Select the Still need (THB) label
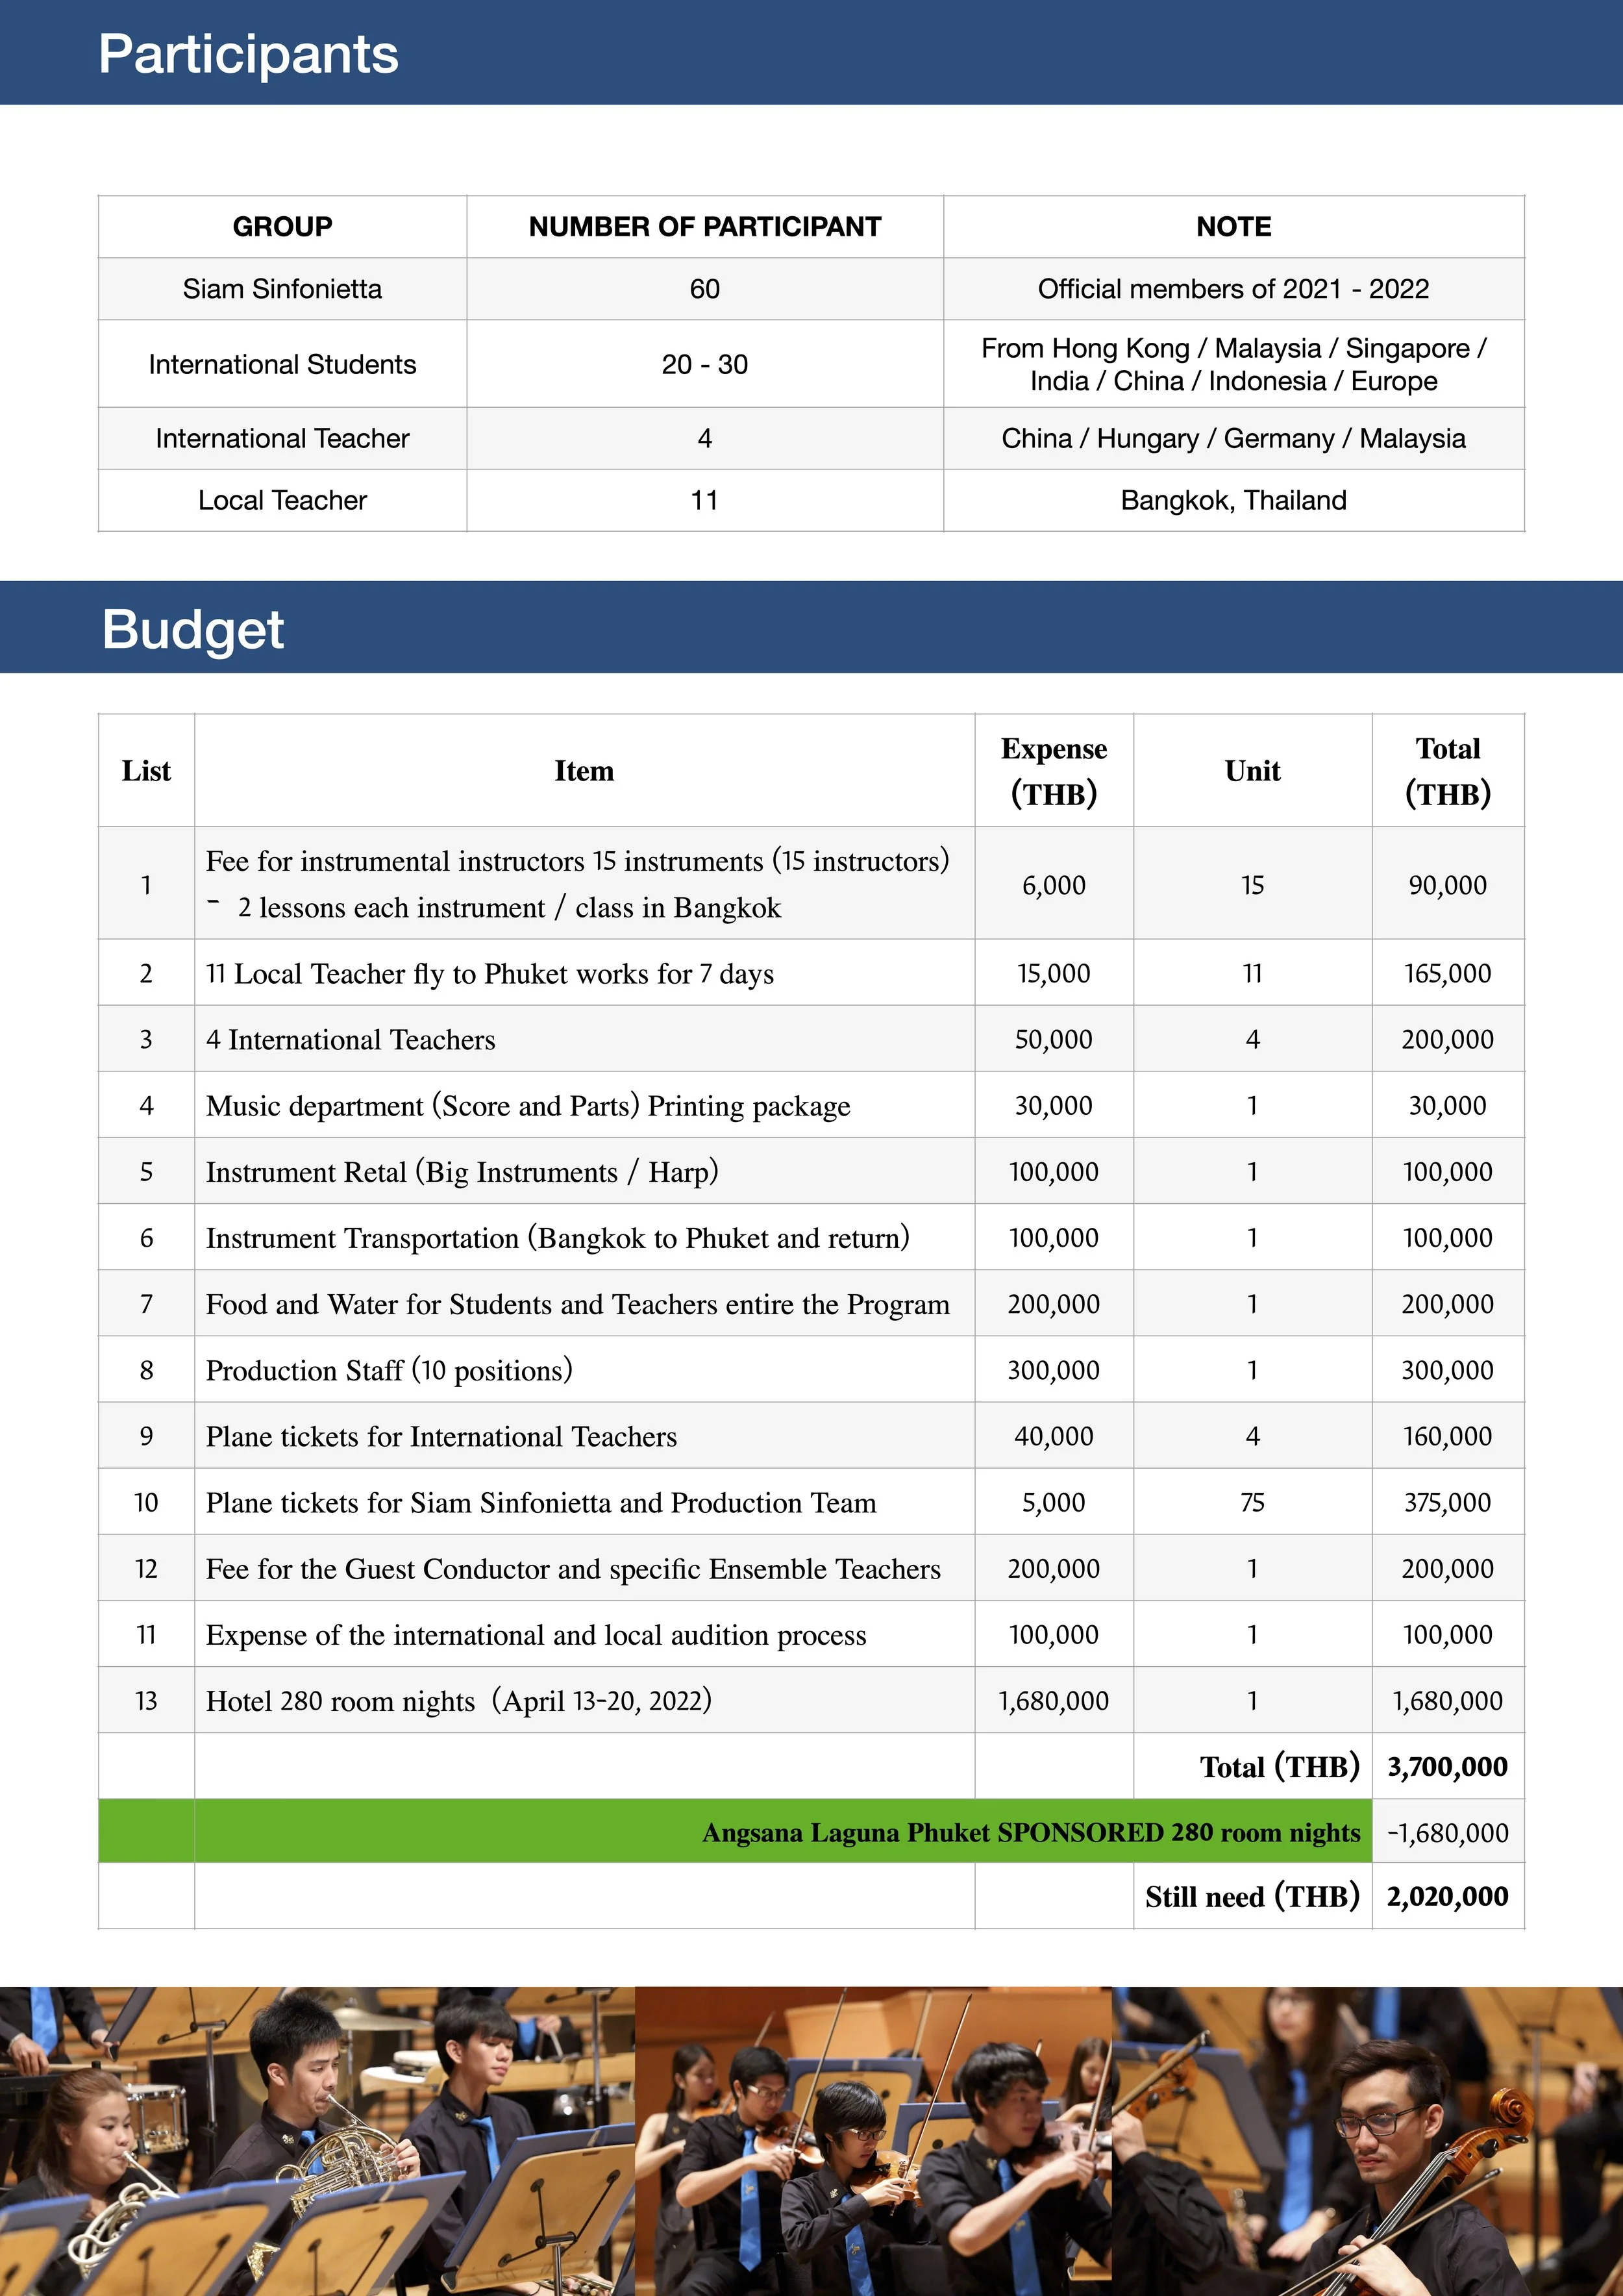Viewport: 1623px width, 2296px height. (x=1252, y=1897)
